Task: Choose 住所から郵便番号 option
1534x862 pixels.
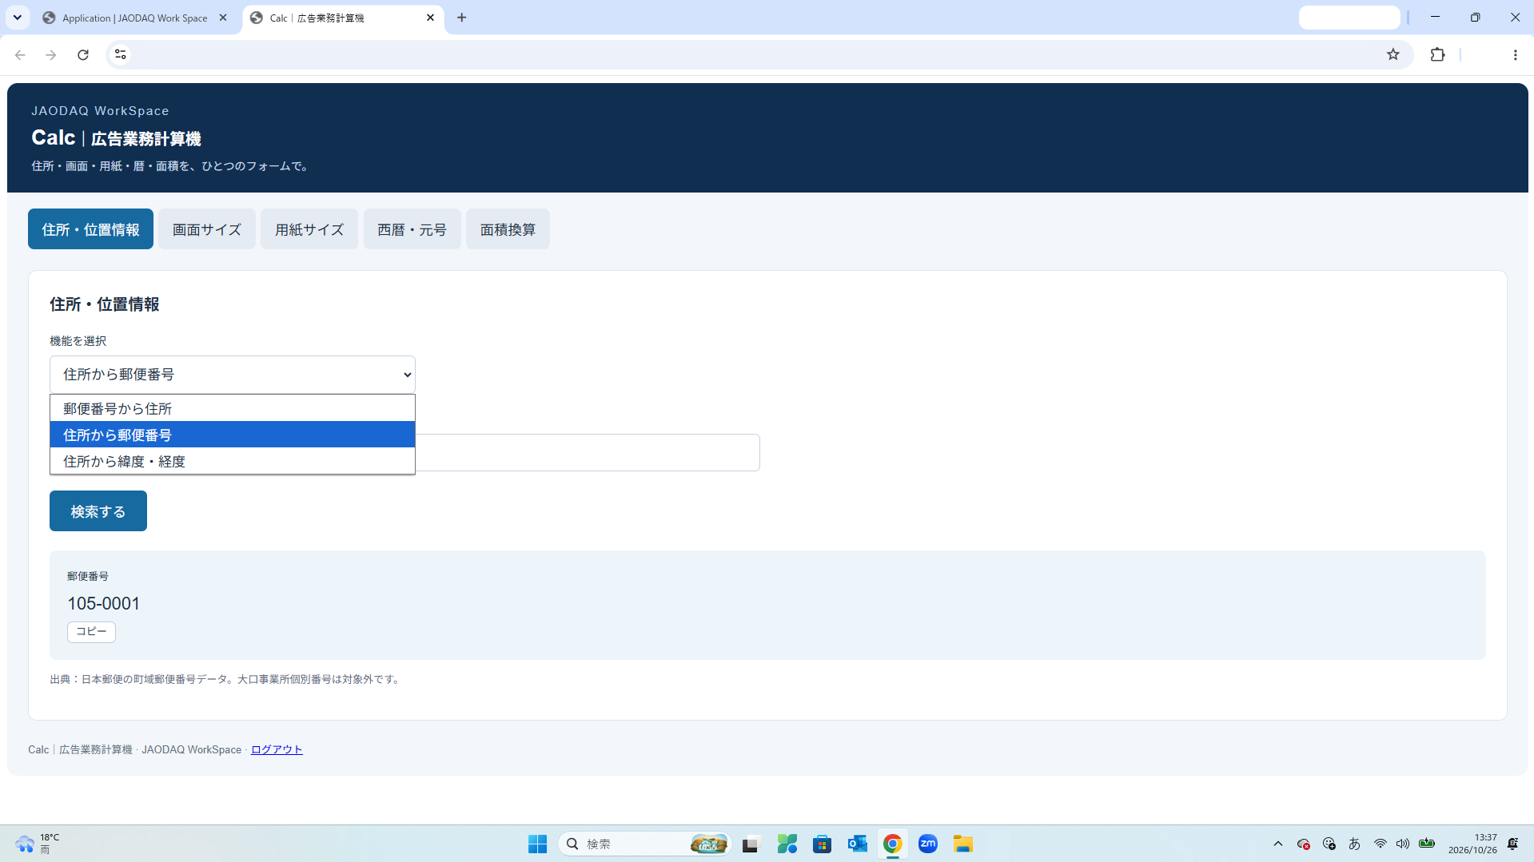Action: coord(233,435)
